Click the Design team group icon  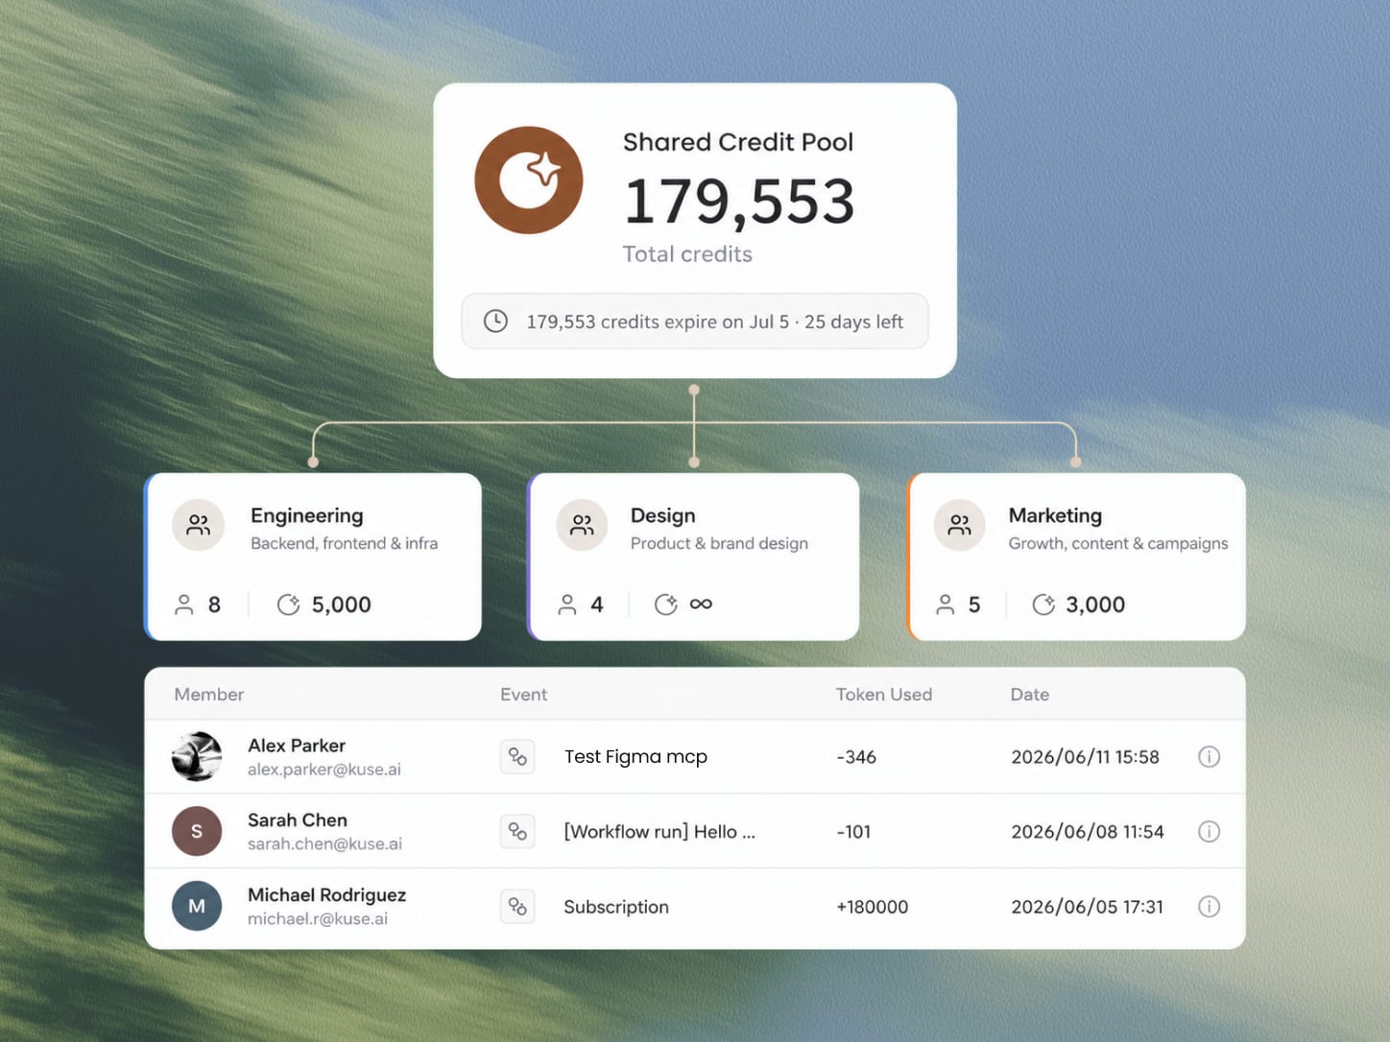click(582, 525)
